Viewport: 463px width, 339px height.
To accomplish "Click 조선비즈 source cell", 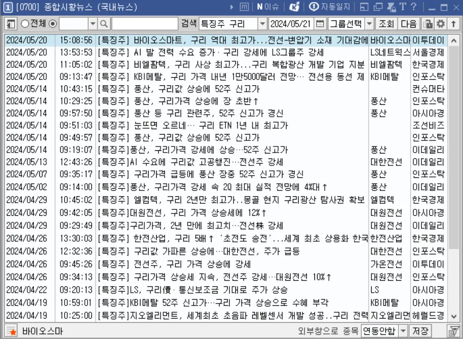I will (x=428, y=125).
